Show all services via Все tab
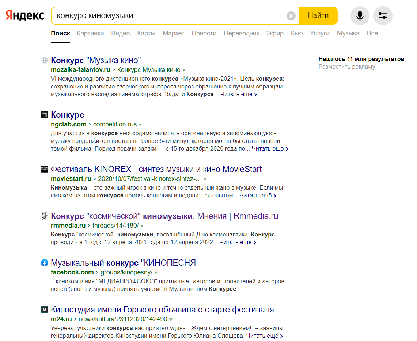This screenshot has width=417, height=341. coord(372,33)
